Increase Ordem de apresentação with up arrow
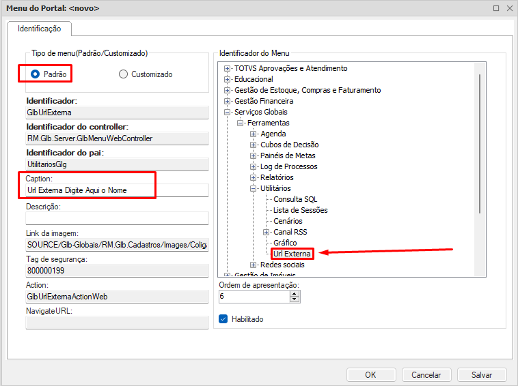This screenshot has height=386, width=518. tap(294, 294)
